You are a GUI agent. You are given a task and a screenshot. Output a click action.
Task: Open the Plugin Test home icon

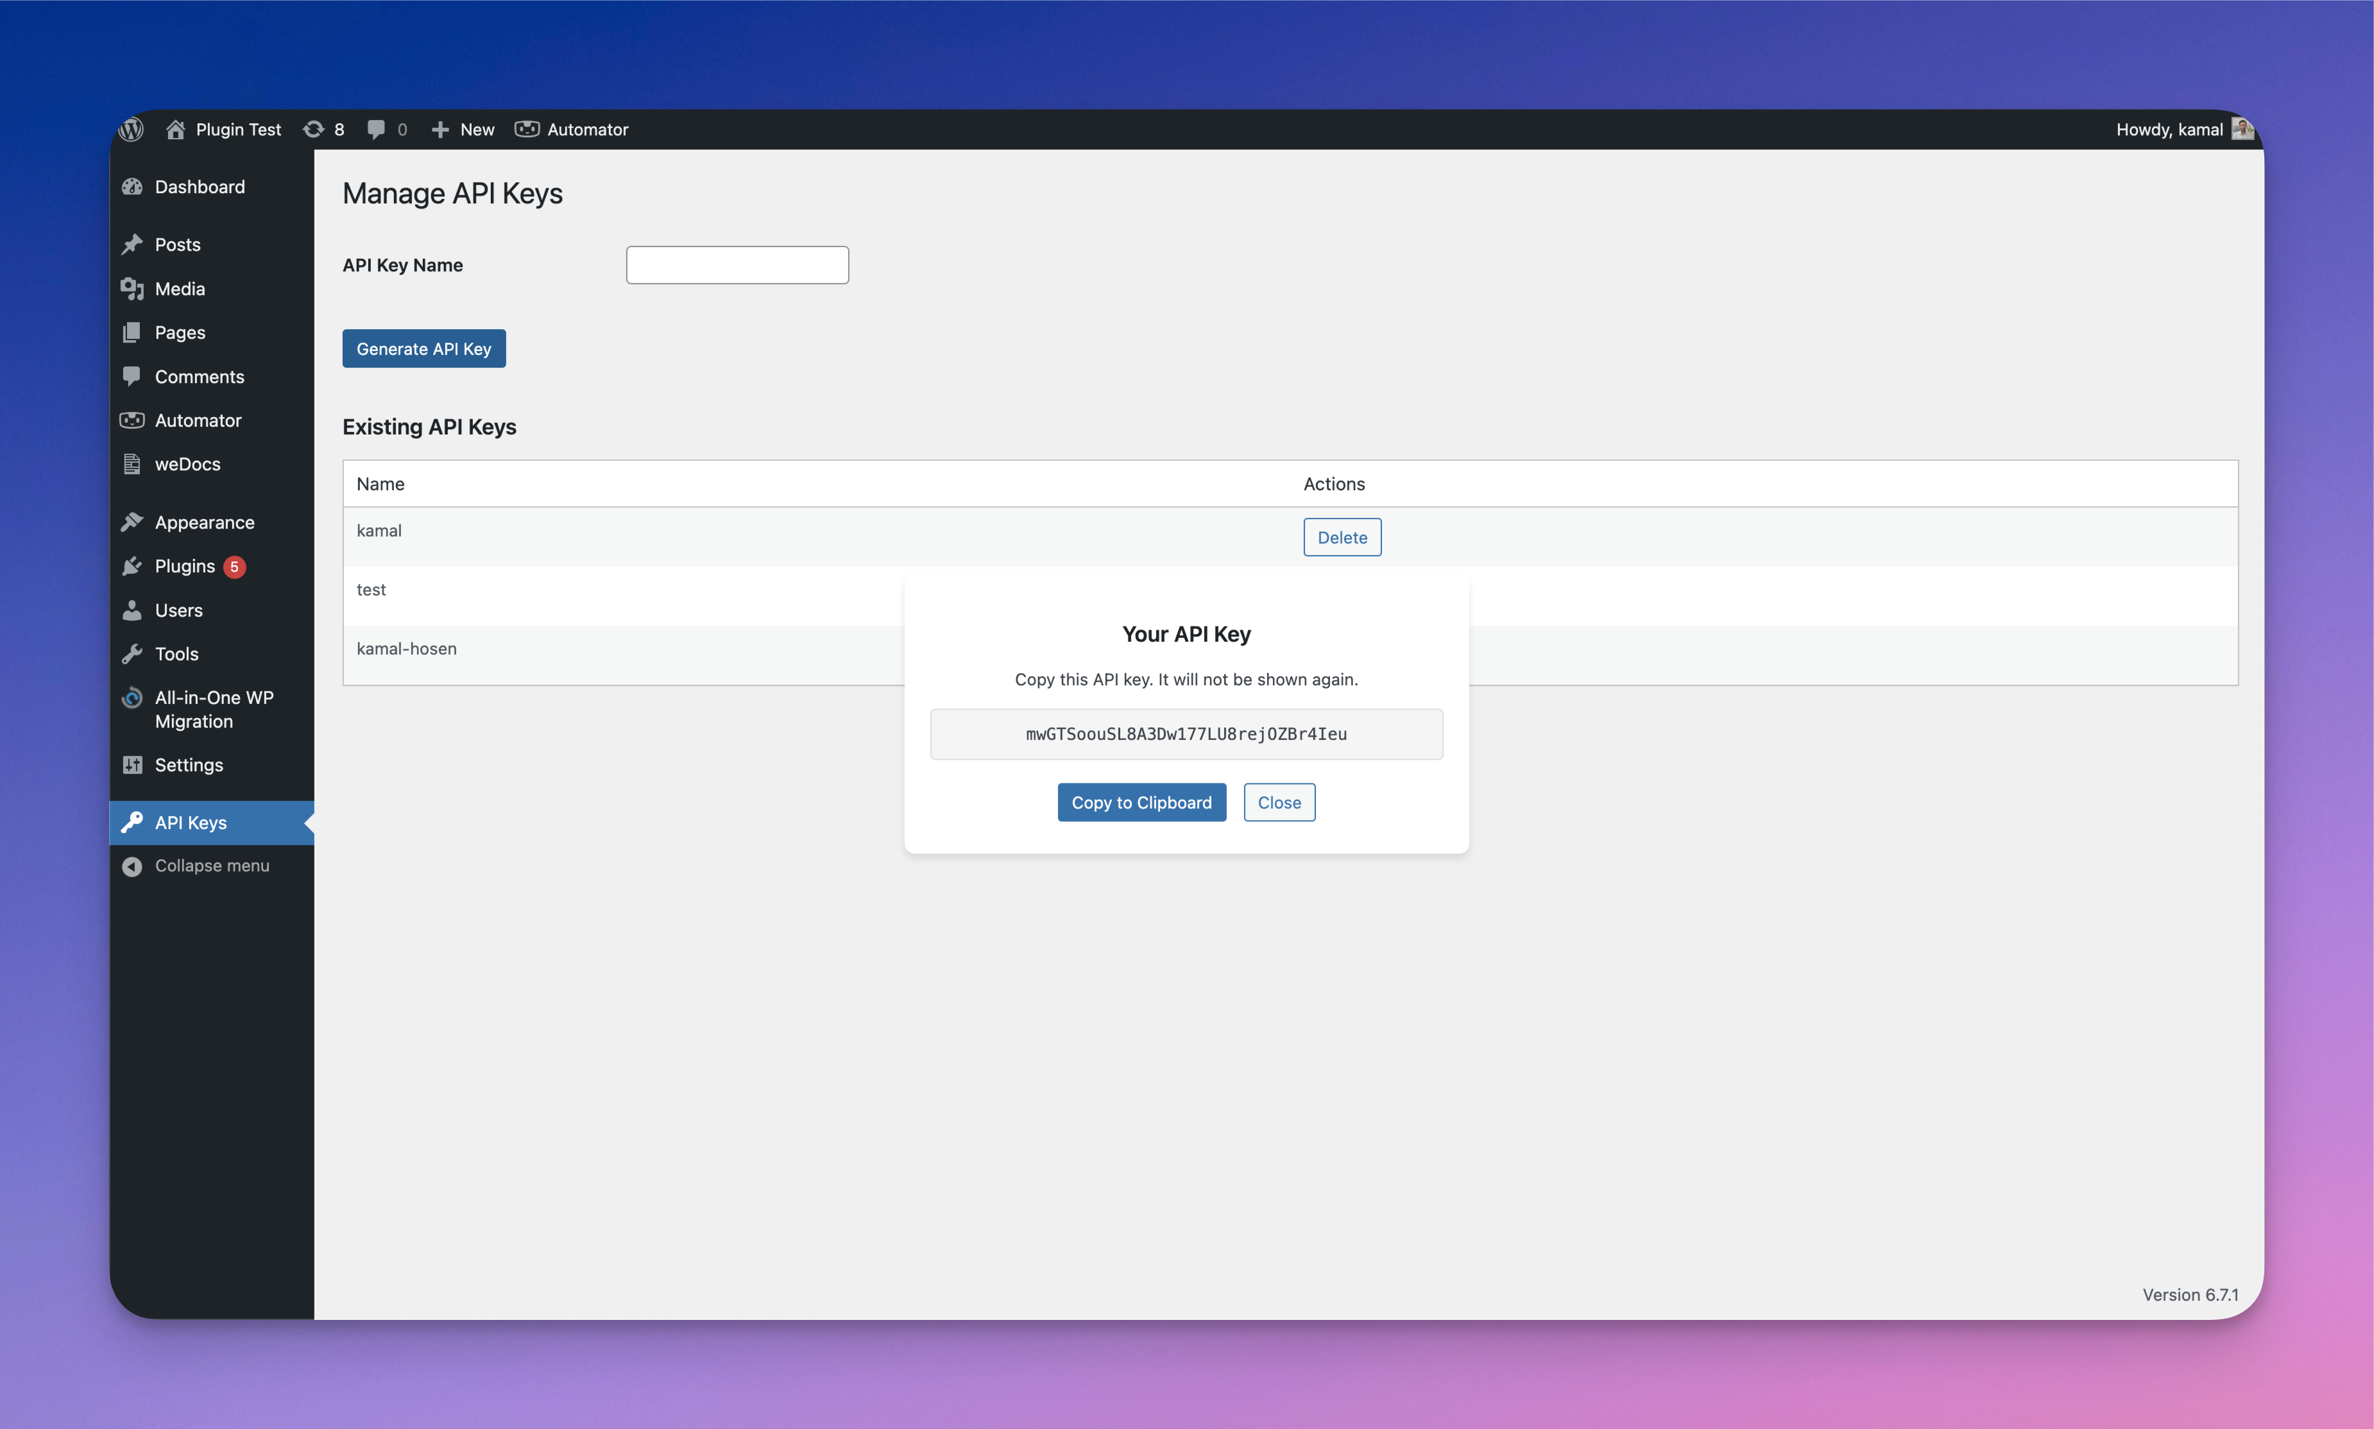pyautogui.click(x=175, y=129)
